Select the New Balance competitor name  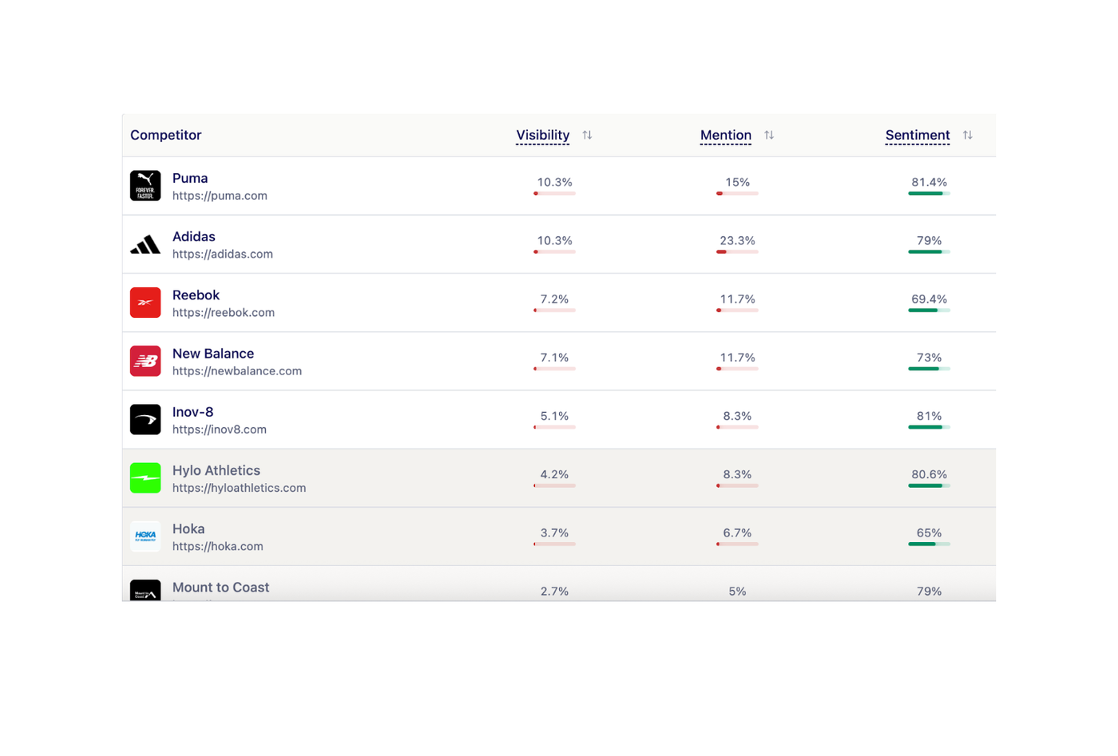pyautogui.click(x=213, y=353)
